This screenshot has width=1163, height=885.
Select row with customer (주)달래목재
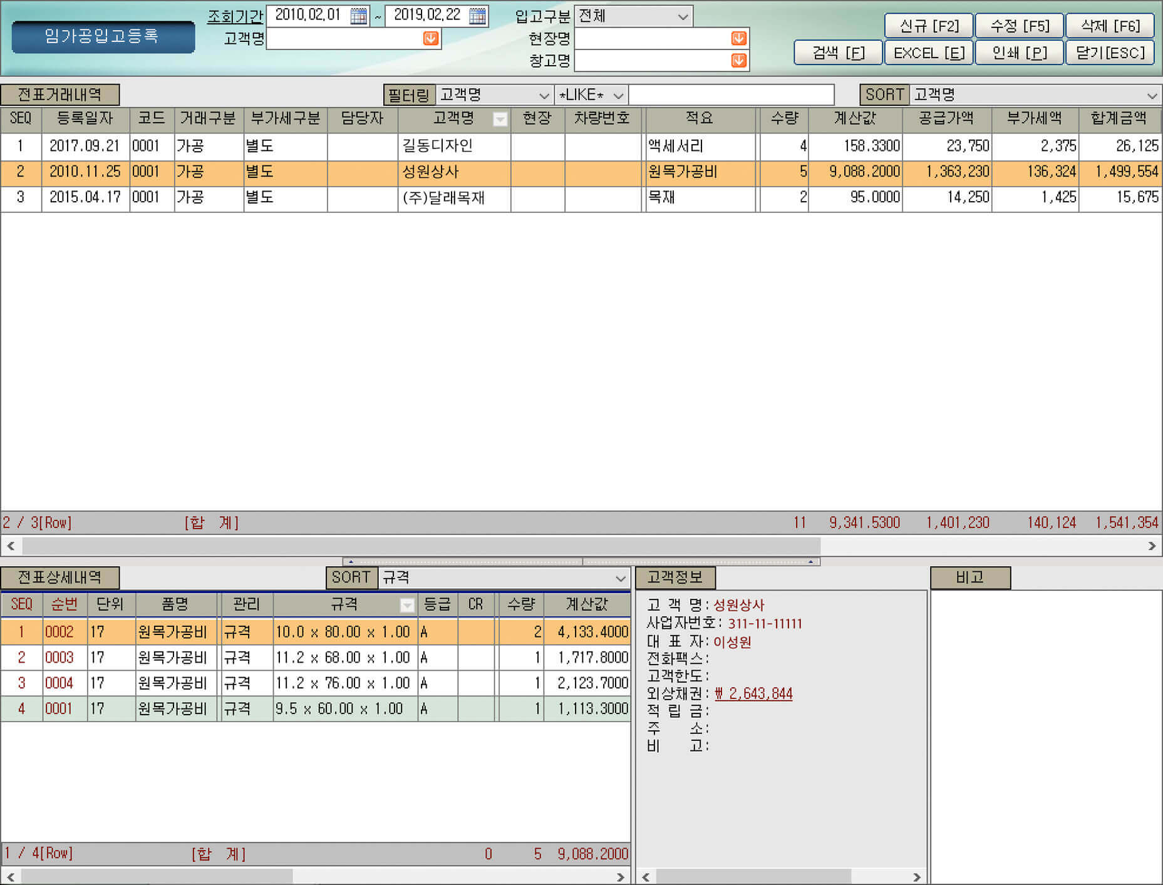(581, 198)
